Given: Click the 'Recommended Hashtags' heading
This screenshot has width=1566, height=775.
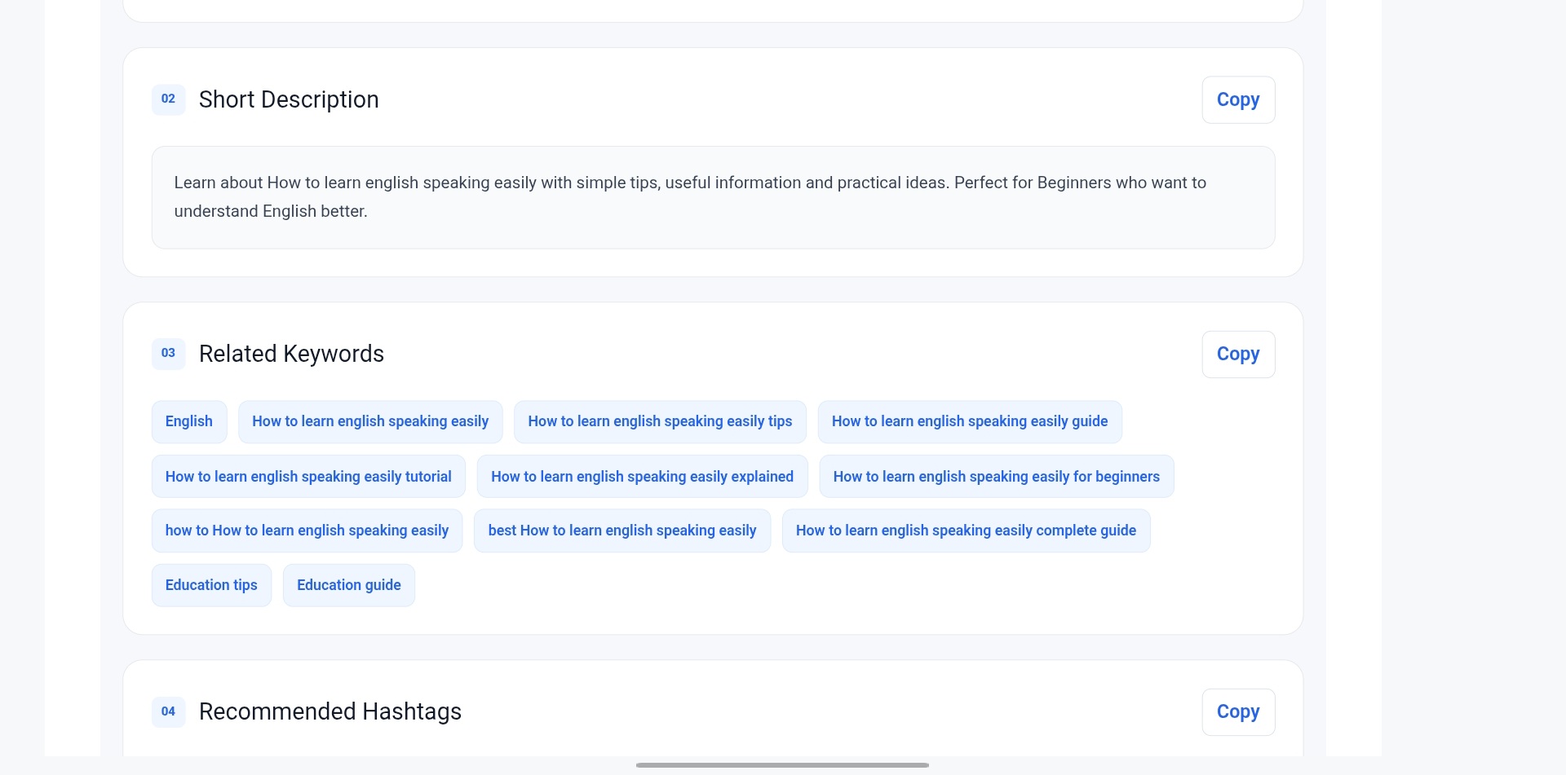Looking at the screenshot, I should tap(330, 711).
